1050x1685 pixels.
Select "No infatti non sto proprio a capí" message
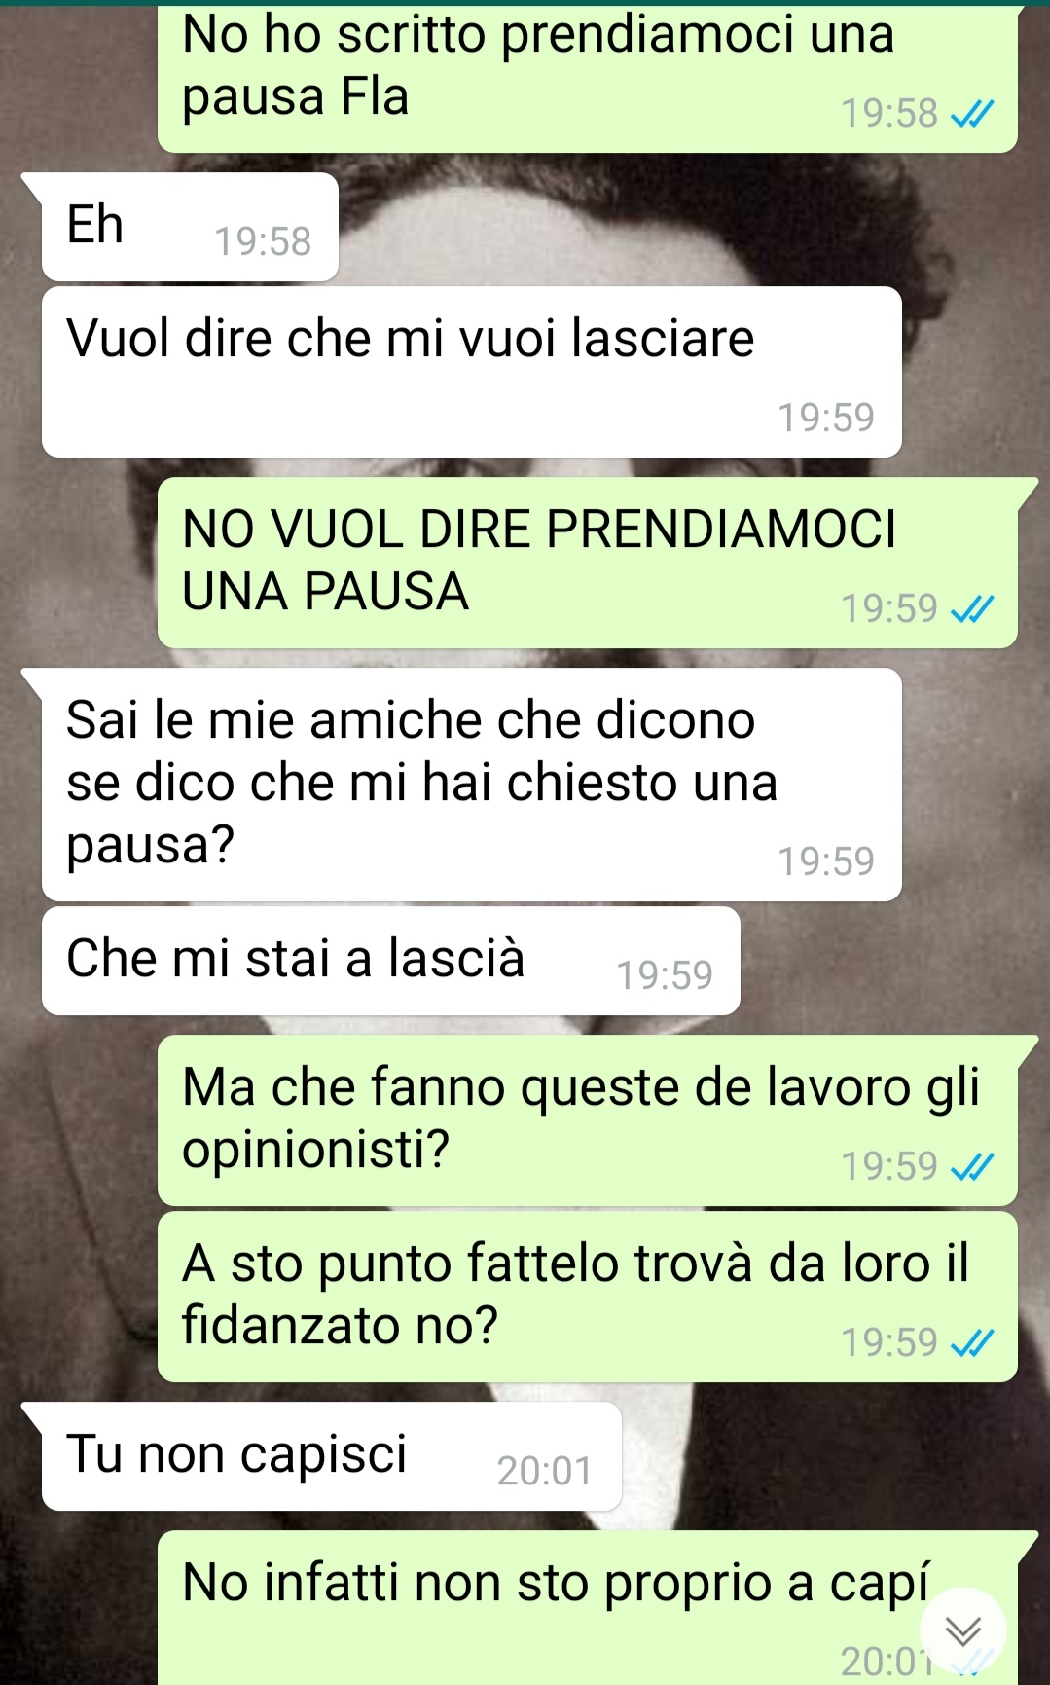pyautogui.click(x=587, y=1608)
